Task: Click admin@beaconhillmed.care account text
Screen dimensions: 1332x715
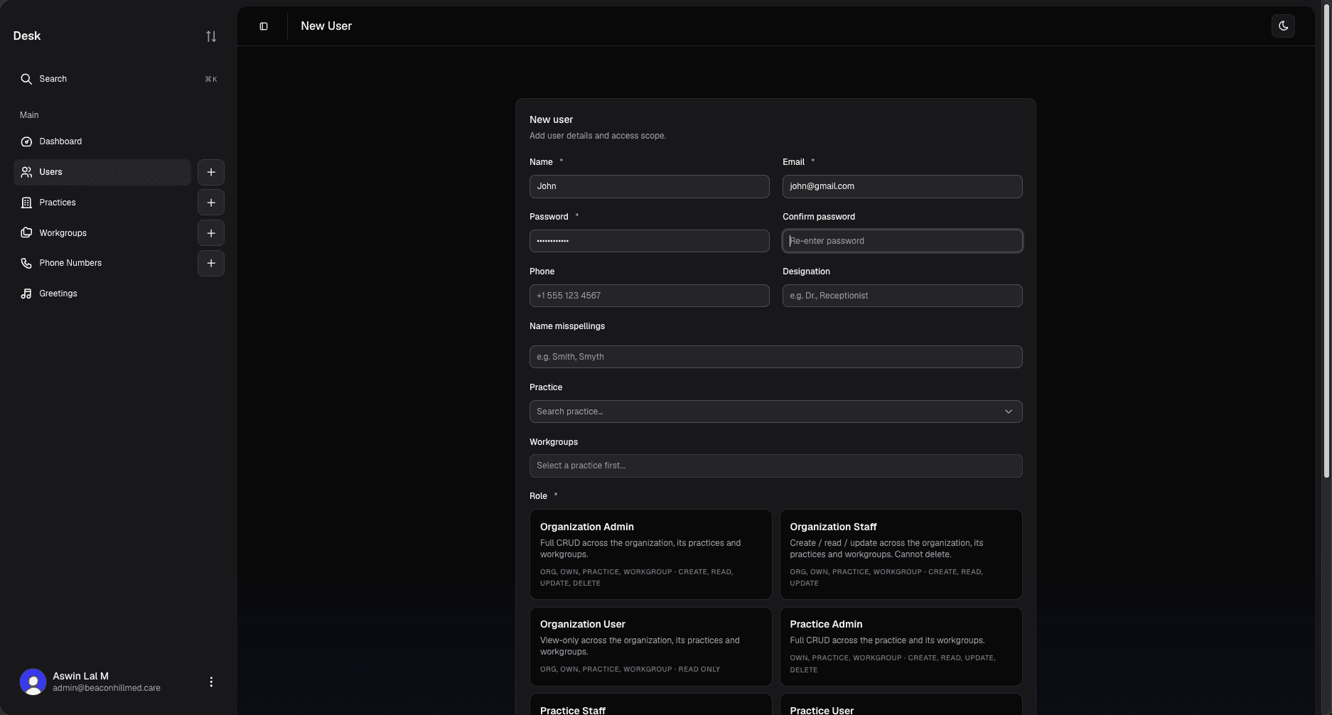Action: pos(107,688)
